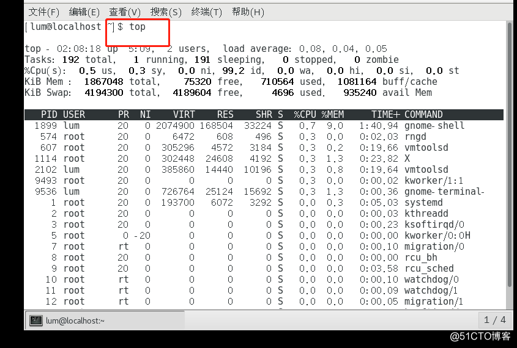The width and height of the screenshot is (517, 348).
Task: Click the gnome-shell process name
Action: [434, 126]
